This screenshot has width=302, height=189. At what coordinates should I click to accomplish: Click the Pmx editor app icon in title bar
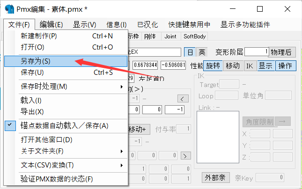click(x=9, y=9)
